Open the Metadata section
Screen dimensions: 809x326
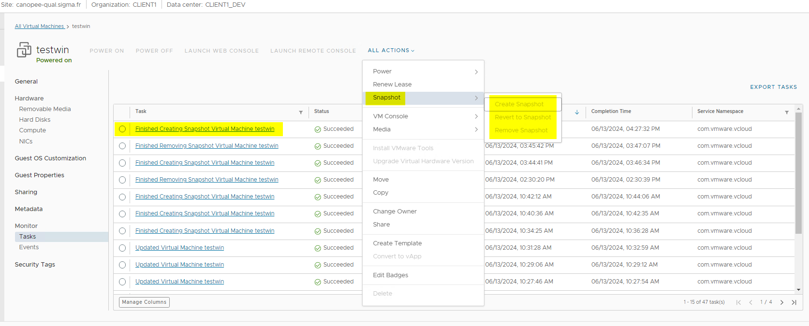(x=29, y=209)
